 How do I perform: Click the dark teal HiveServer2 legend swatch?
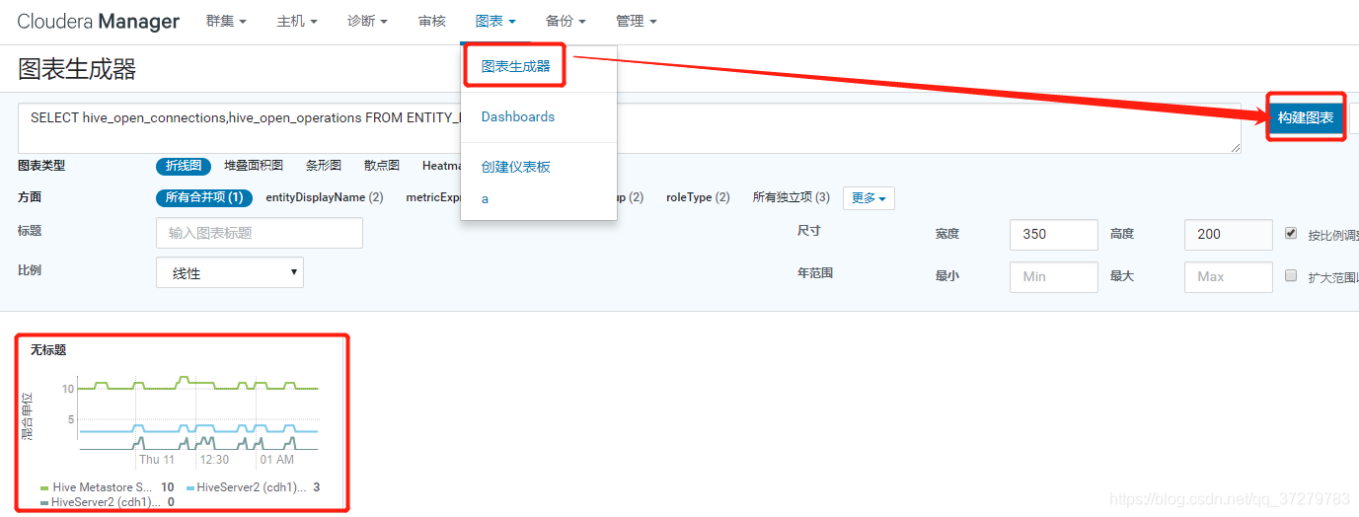pyautogui.click(x=44, y=503)
